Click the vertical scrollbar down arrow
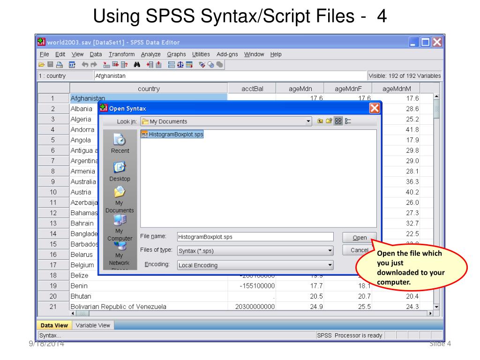The image size is (480, 360). pos(436,307)
